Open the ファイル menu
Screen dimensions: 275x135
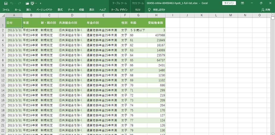click(6, 10)
